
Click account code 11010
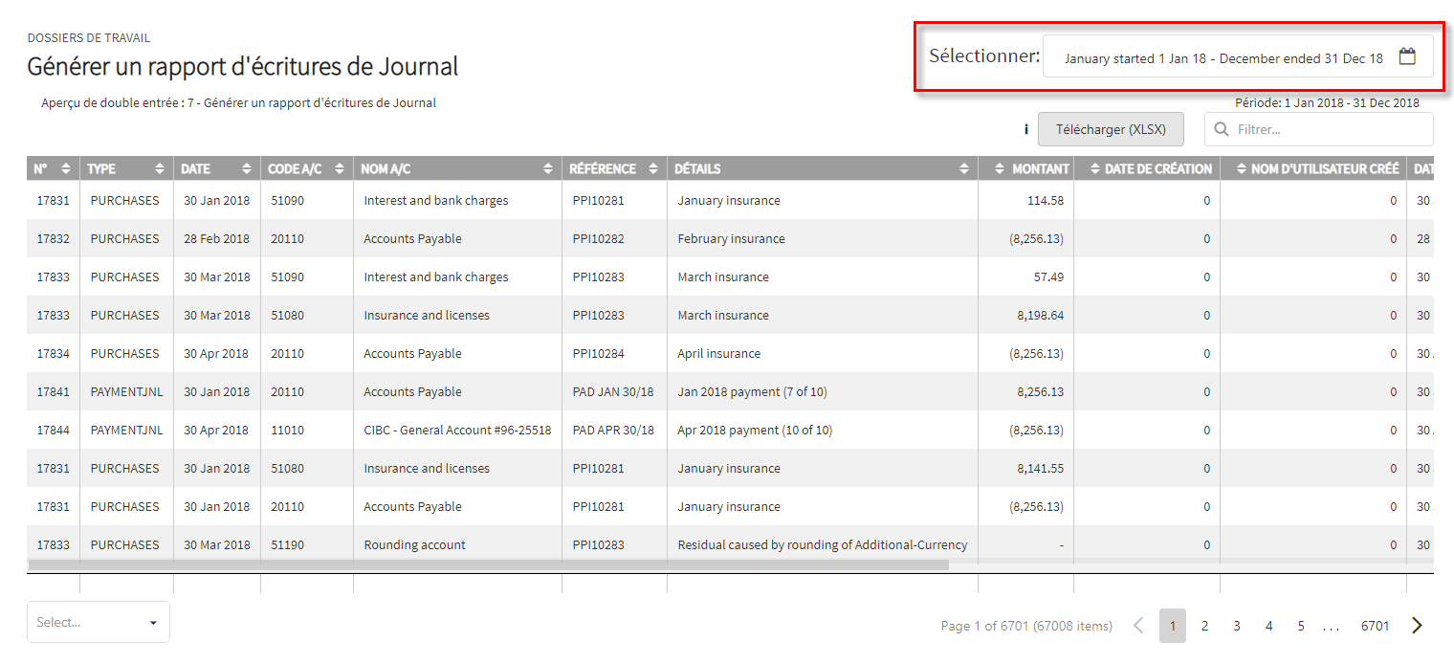point(287,430)
